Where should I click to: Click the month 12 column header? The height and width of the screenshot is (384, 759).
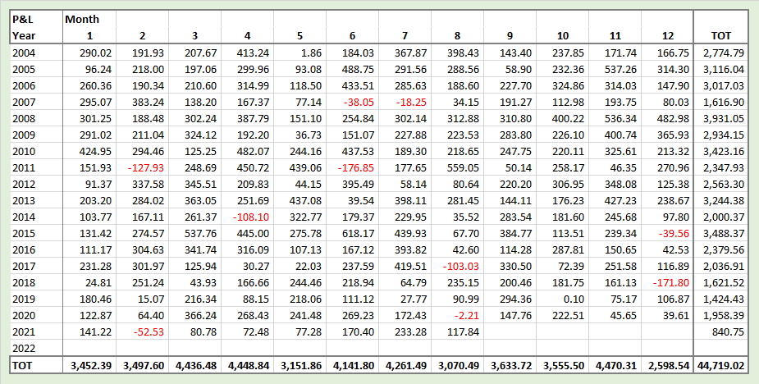(x=670, y=35)
